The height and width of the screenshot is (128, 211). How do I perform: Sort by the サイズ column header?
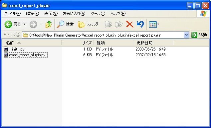point(78,43)
